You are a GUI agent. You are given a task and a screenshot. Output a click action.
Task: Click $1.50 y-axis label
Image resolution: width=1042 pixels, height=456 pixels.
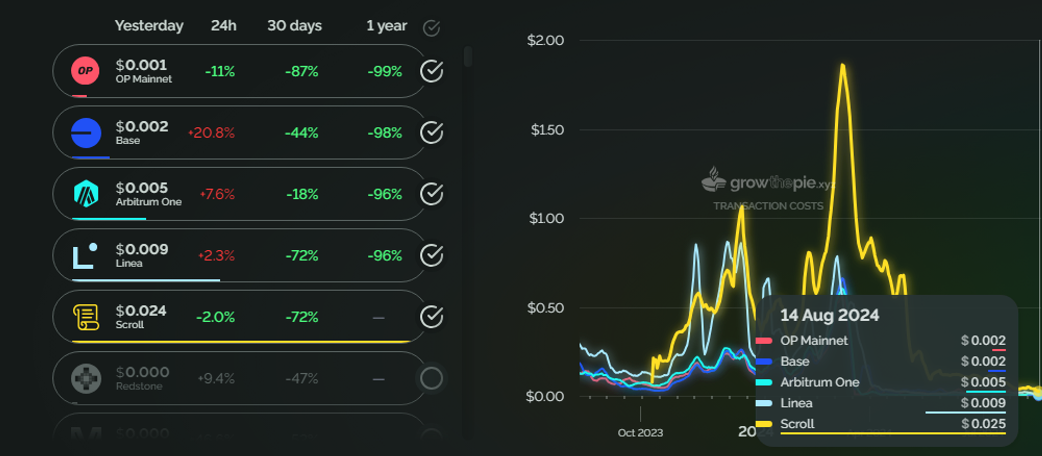coord(547,130)
